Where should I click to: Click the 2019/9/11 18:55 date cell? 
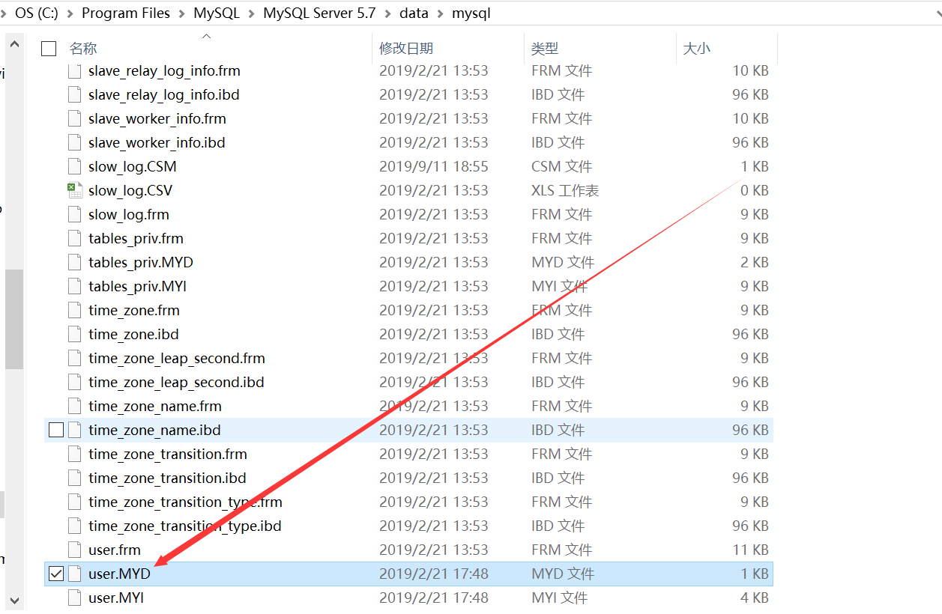pyautogui.click(x=434, y=167)
